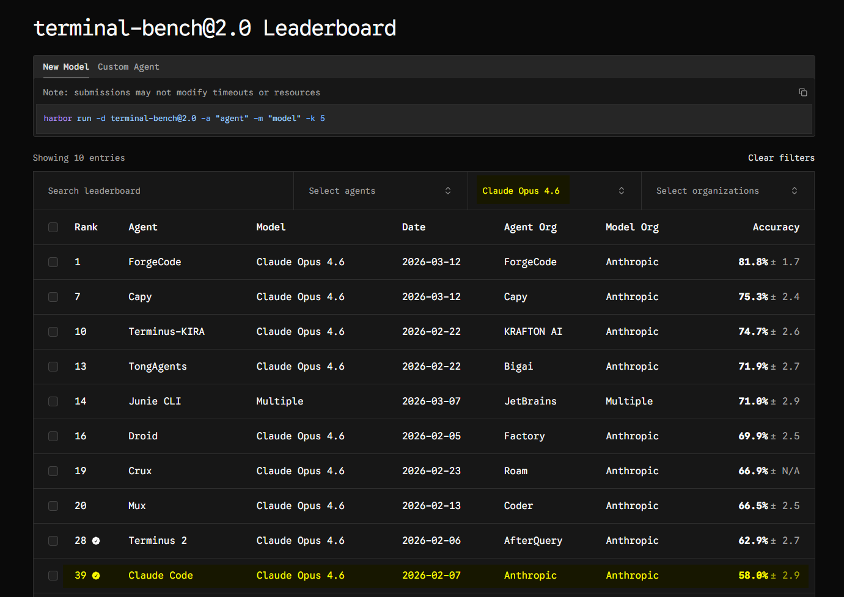Click the Roam agent org cell
Viewport: 844px width, 597px height.
[x=516, y=471]
